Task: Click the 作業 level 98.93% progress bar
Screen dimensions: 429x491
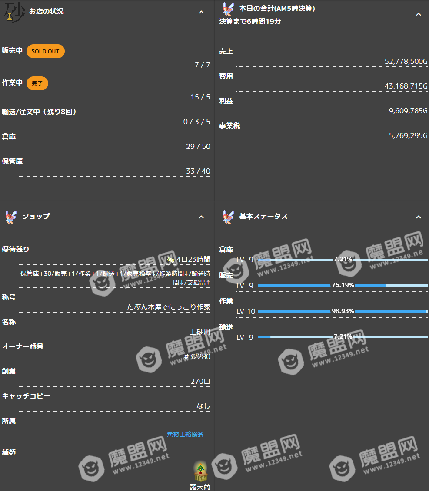Action: click(x=343, y=311)
